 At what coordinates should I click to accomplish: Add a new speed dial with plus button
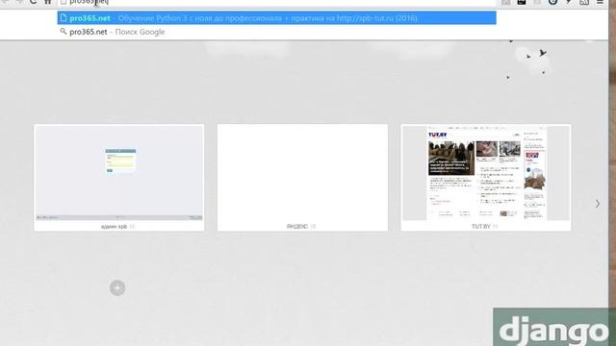click(117, 288)
